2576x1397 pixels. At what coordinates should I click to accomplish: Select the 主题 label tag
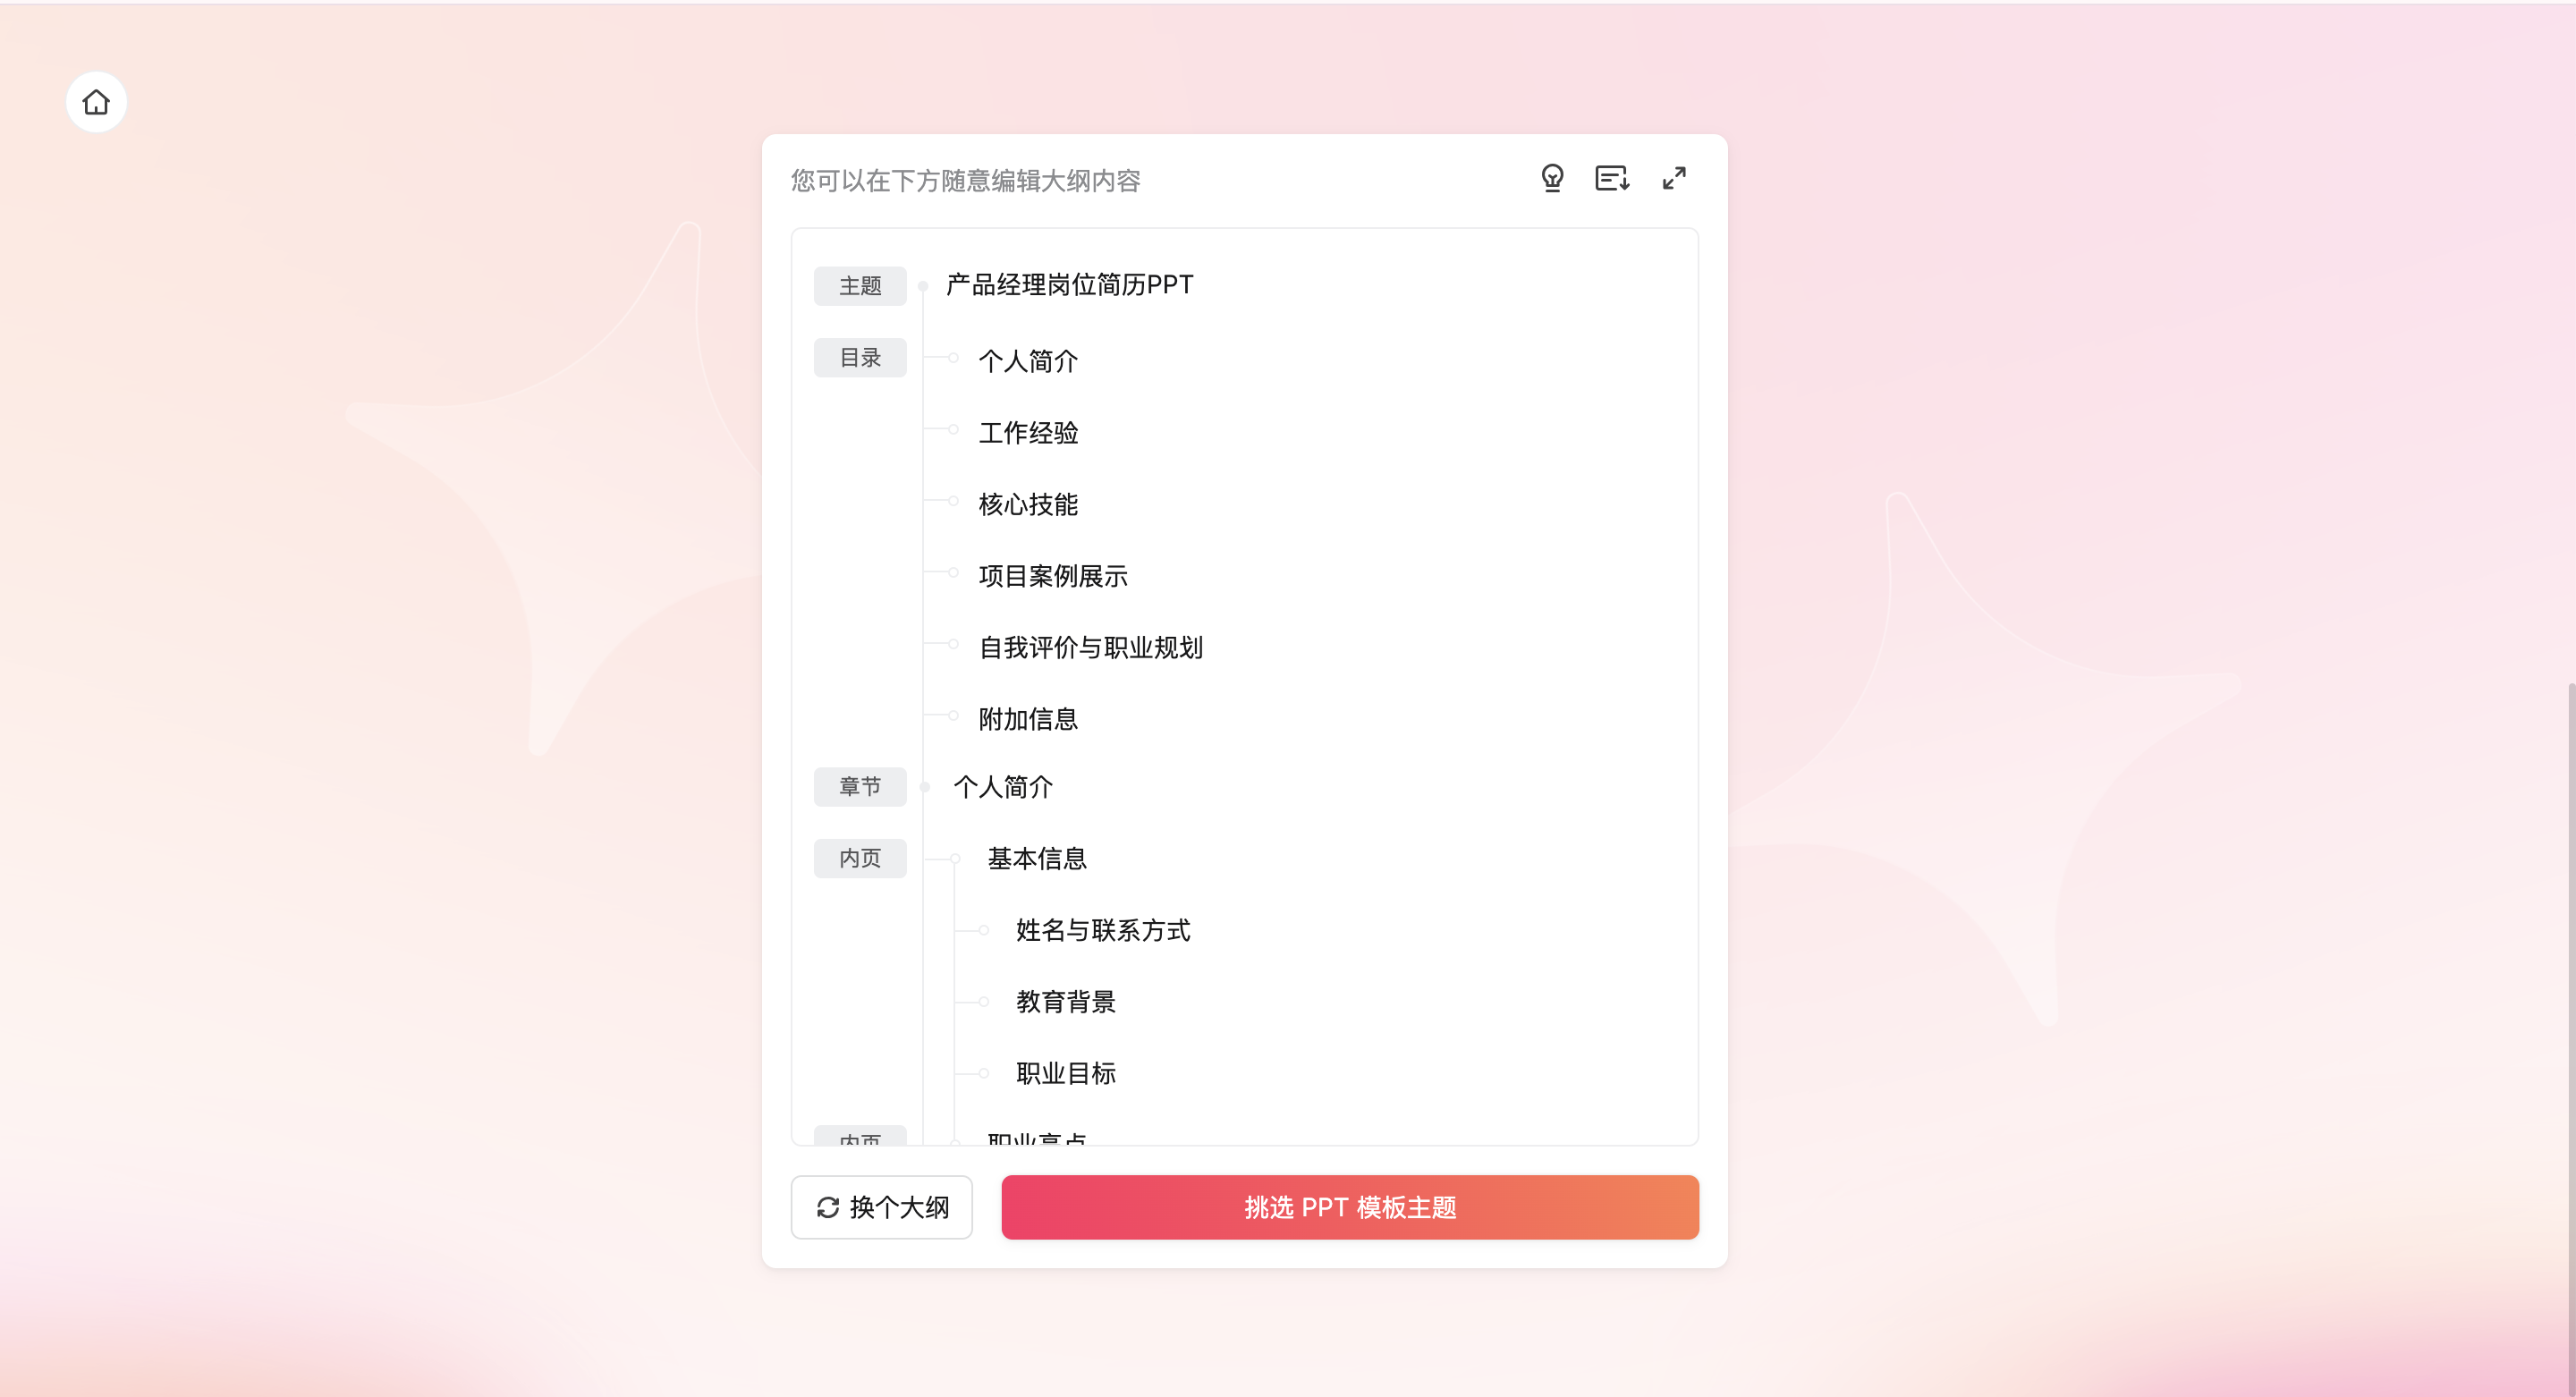pos(860,286)
